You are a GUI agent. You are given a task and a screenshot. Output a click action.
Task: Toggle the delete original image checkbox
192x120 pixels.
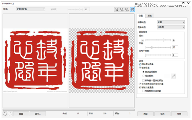tap(140, 64)
